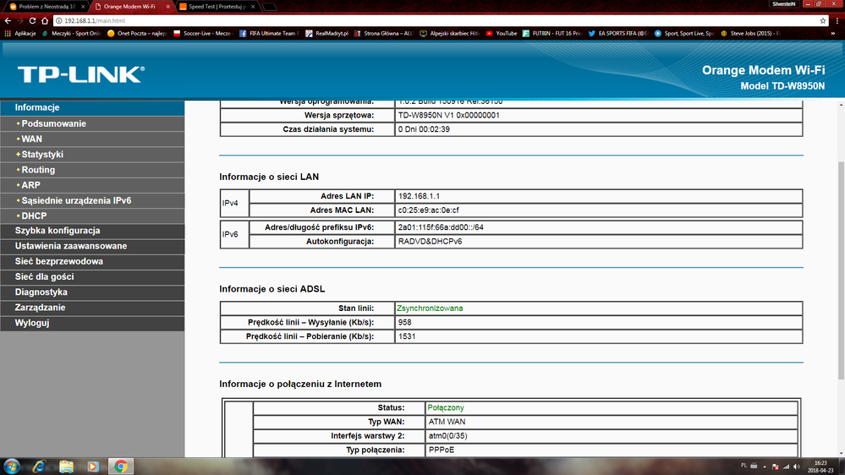Open Internet Explorer from the taskbar
Screen dimensions: 845x475
[x=38, y=466]
